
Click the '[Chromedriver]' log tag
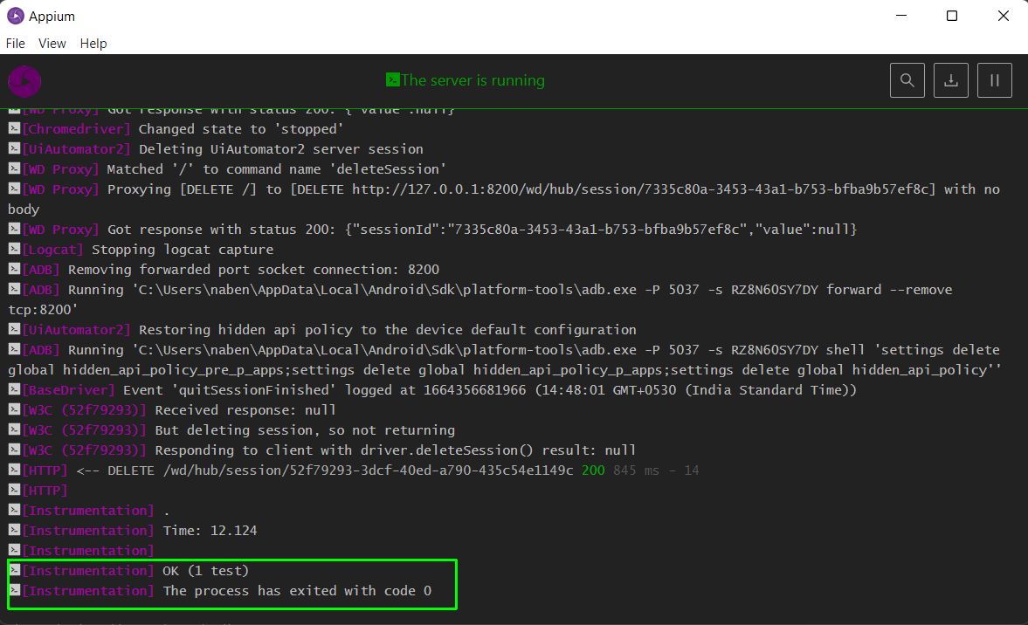point(77,129)
